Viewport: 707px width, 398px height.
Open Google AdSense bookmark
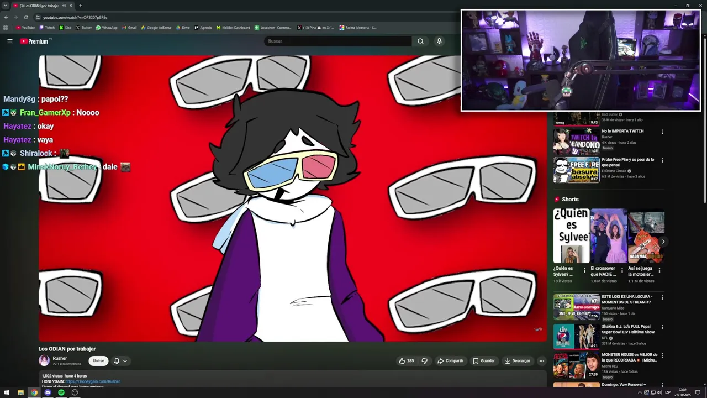(156, 27)
